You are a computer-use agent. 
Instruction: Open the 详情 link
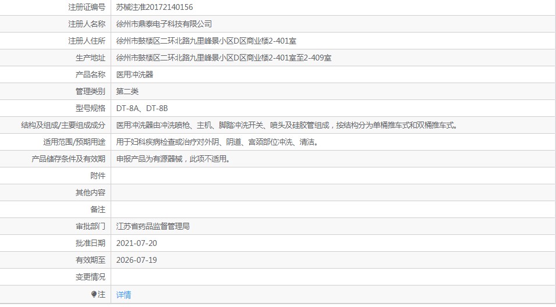coord(123,295)
